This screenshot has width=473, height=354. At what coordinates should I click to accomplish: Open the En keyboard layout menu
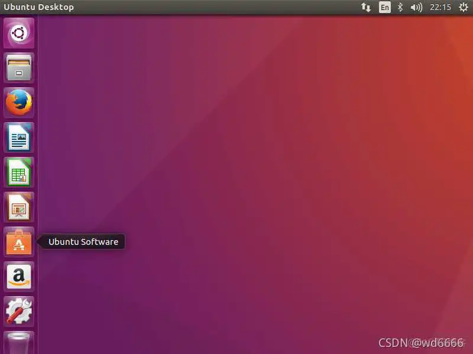[x=384, y=8]
